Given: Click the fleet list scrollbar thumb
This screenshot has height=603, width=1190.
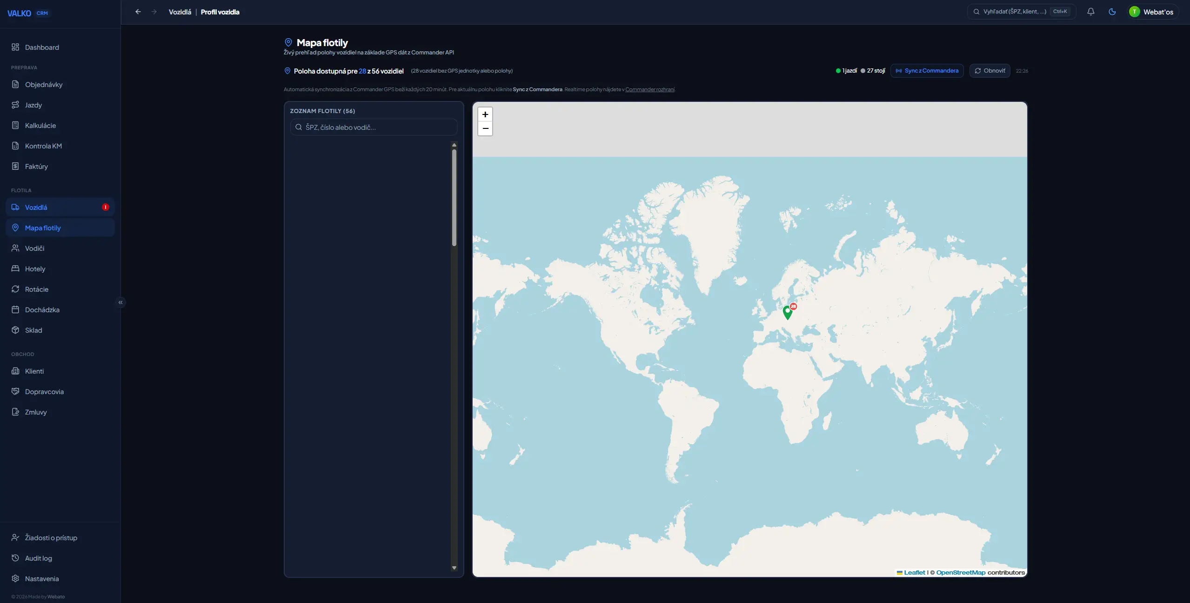Looking at the screenshot, I should pos(454,198).
